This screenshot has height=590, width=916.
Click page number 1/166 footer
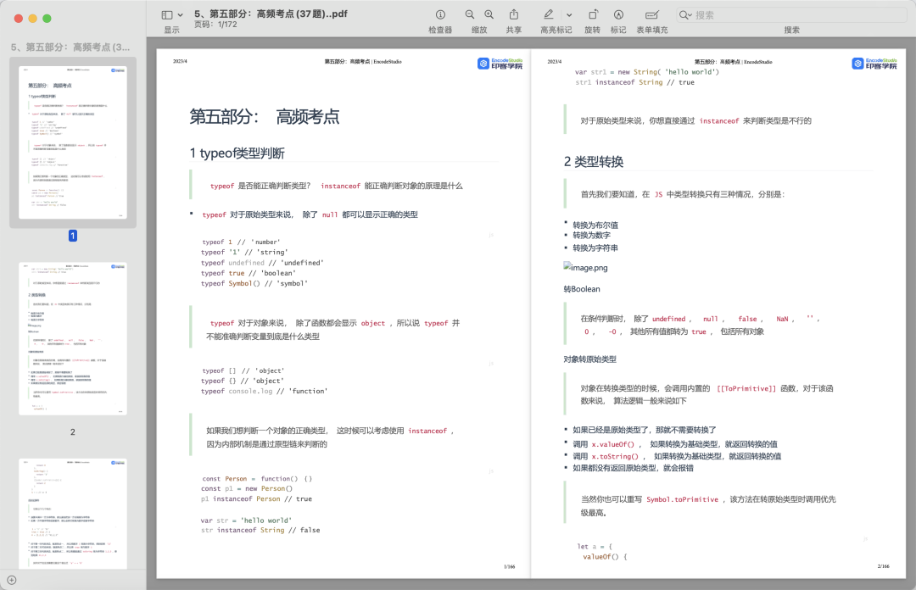[510, 566]
